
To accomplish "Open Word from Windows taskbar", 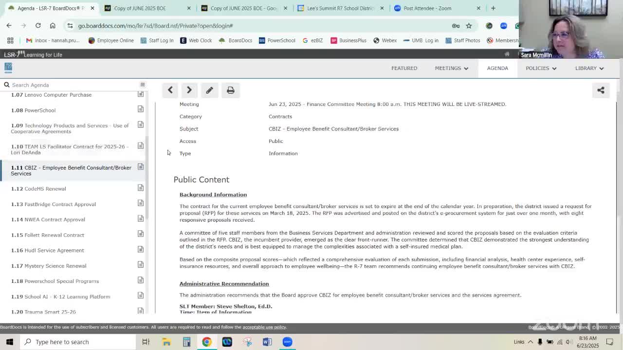I will (267, 342).
